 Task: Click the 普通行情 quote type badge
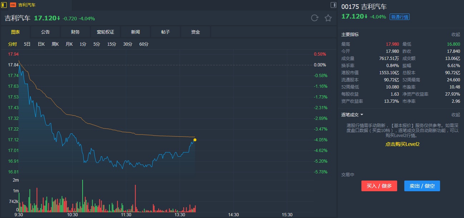click(x=399, y=17)
